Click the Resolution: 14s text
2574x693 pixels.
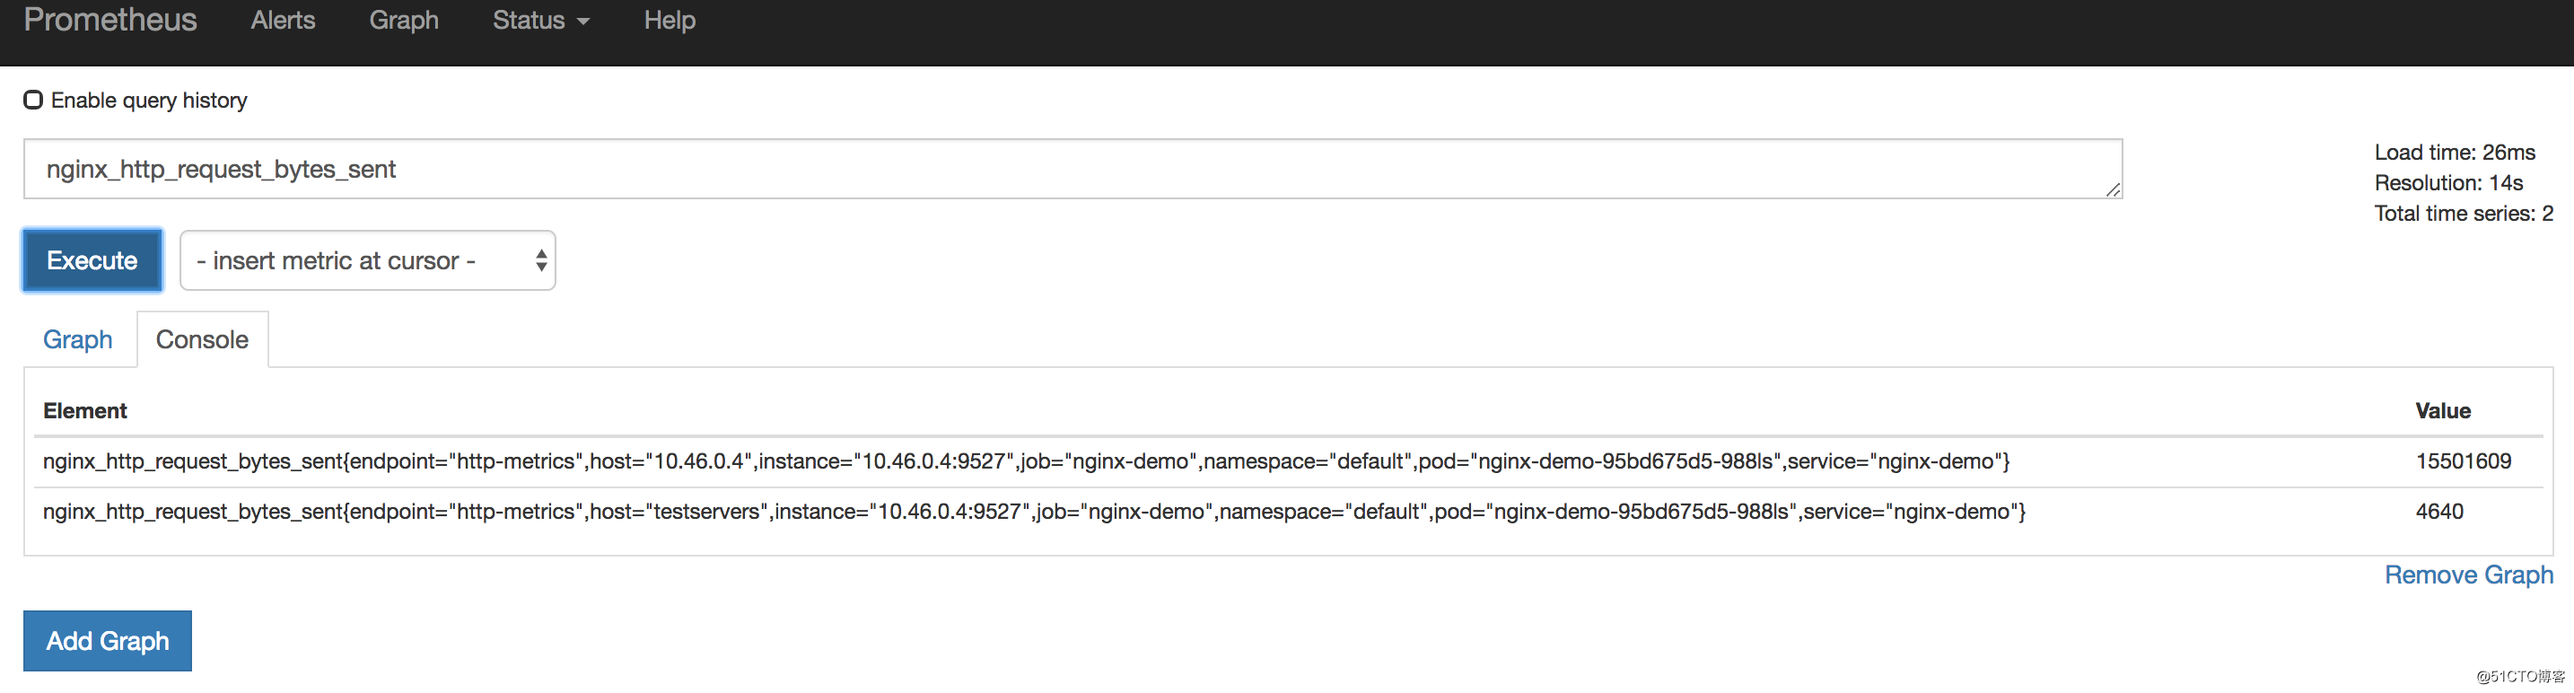click(2448, 183)
